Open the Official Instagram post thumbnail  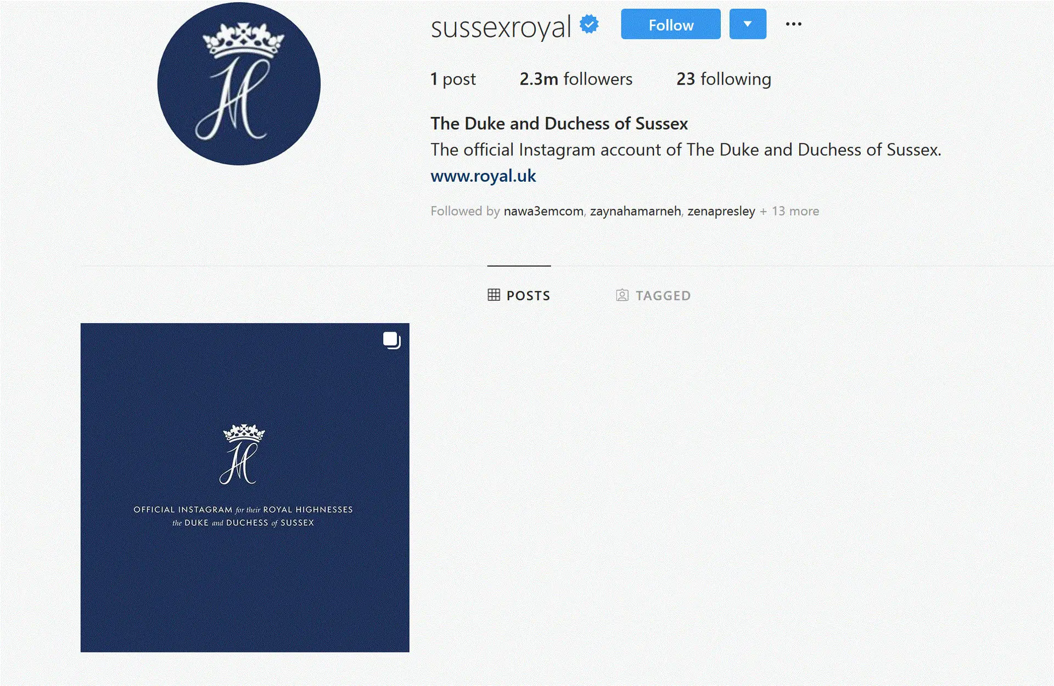245,487
